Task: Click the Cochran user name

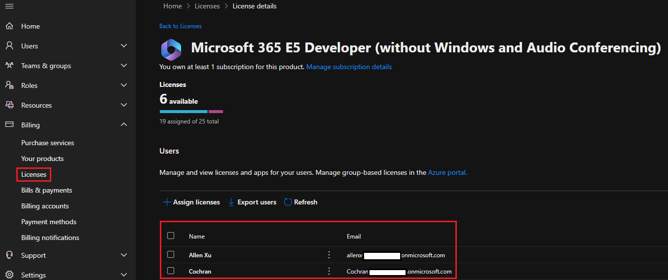Action: tap(200, 272)
